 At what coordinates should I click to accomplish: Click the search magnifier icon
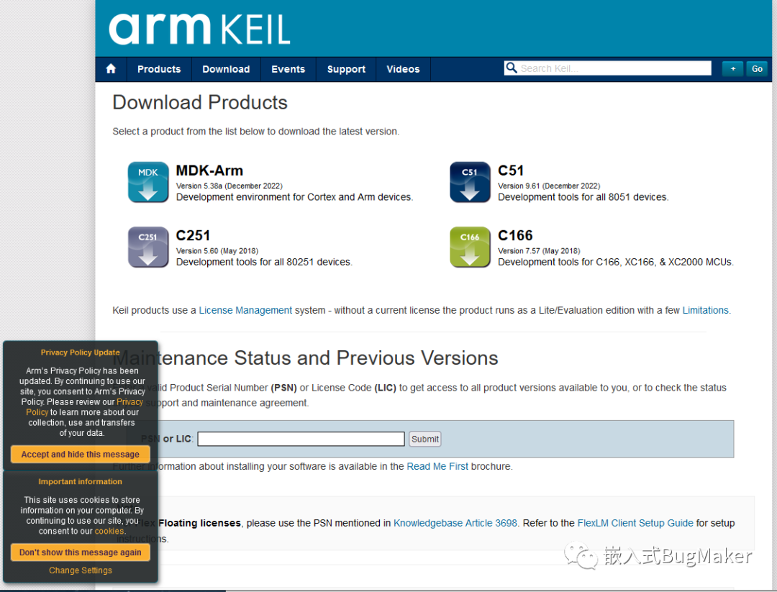[512, 68]
